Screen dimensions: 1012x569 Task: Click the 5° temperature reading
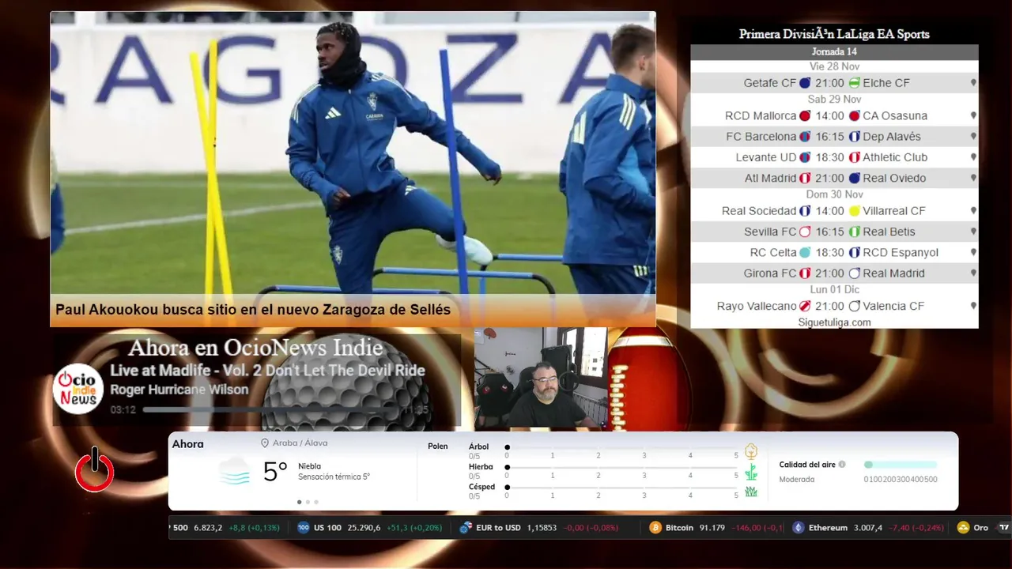tap(274, 472)
